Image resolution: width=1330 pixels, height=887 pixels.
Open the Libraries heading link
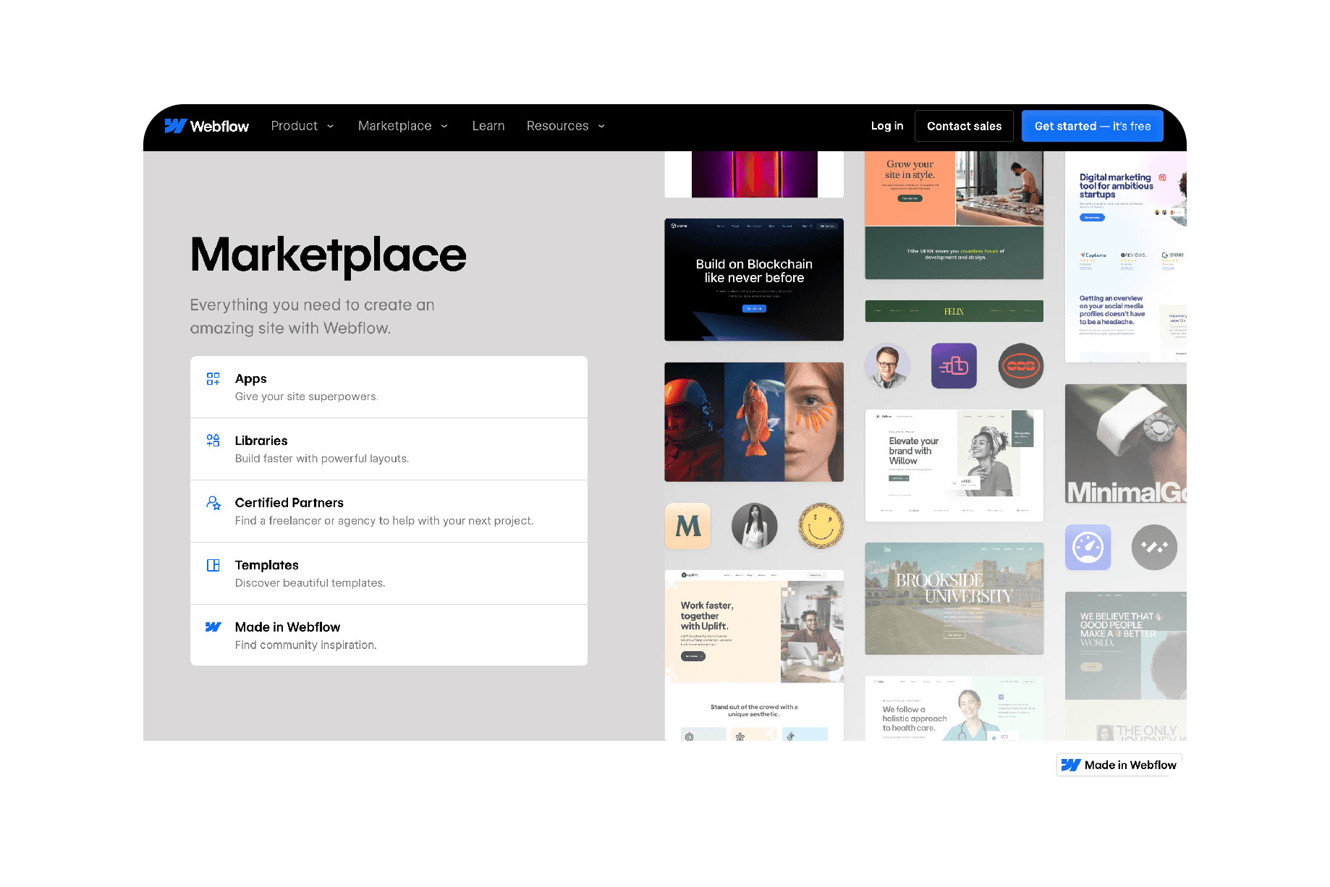point(261,441)
